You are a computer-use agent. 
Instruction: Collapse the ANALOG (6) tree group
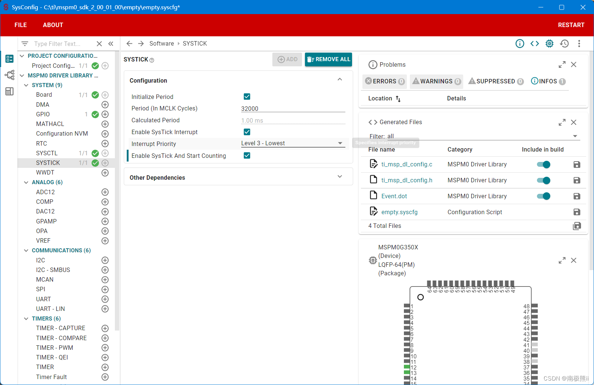click(26, 182)
